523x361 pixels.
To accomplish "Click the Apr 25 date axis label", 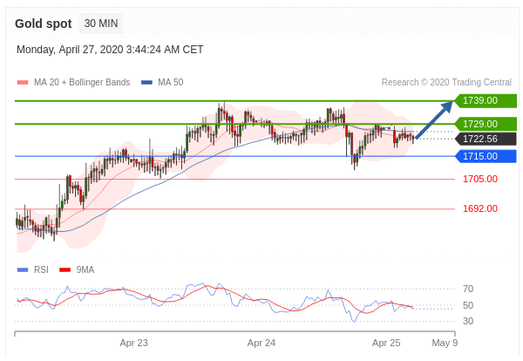I will 386,344.
